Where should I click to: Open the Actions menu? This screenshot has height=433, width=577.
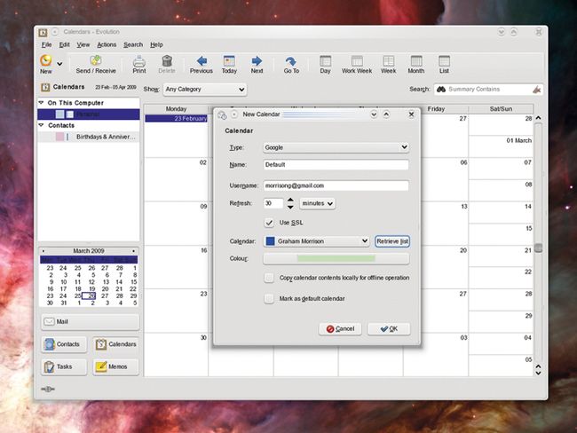click(x=107, y=44)
